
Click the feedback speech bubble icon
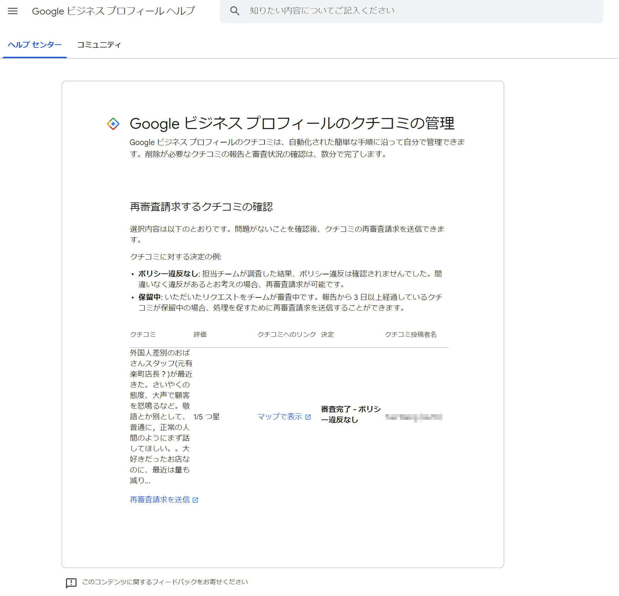[71, 583]
